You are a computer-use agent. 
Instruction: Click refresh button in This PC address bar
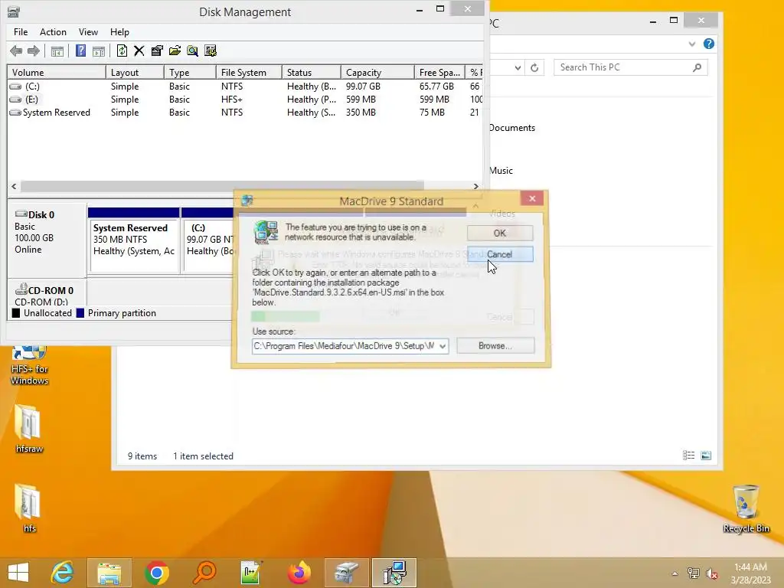pyautogui.click(x=534, y=67)
